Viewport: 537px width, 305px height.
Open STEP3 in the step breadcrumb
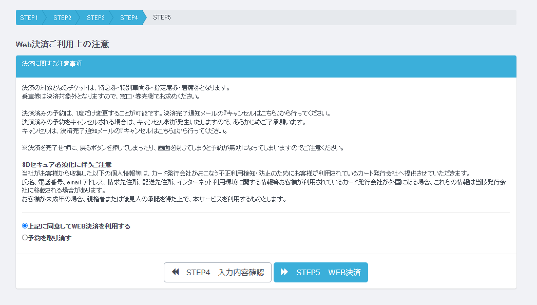coord(95,17)
